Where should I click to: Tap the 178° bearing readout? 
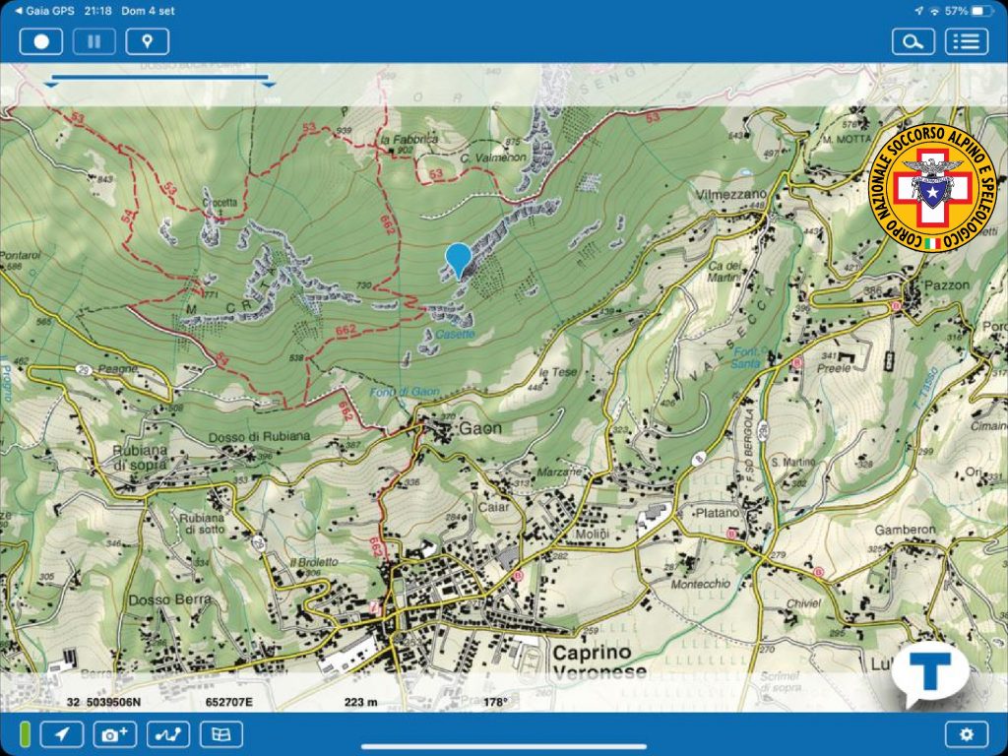click(x=496, y=702)
